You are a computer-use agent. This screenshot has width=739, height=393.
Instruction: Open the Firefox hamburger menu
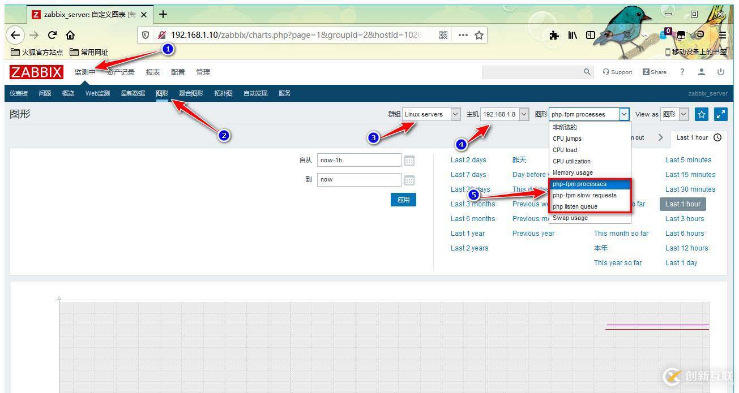point(723,35)
